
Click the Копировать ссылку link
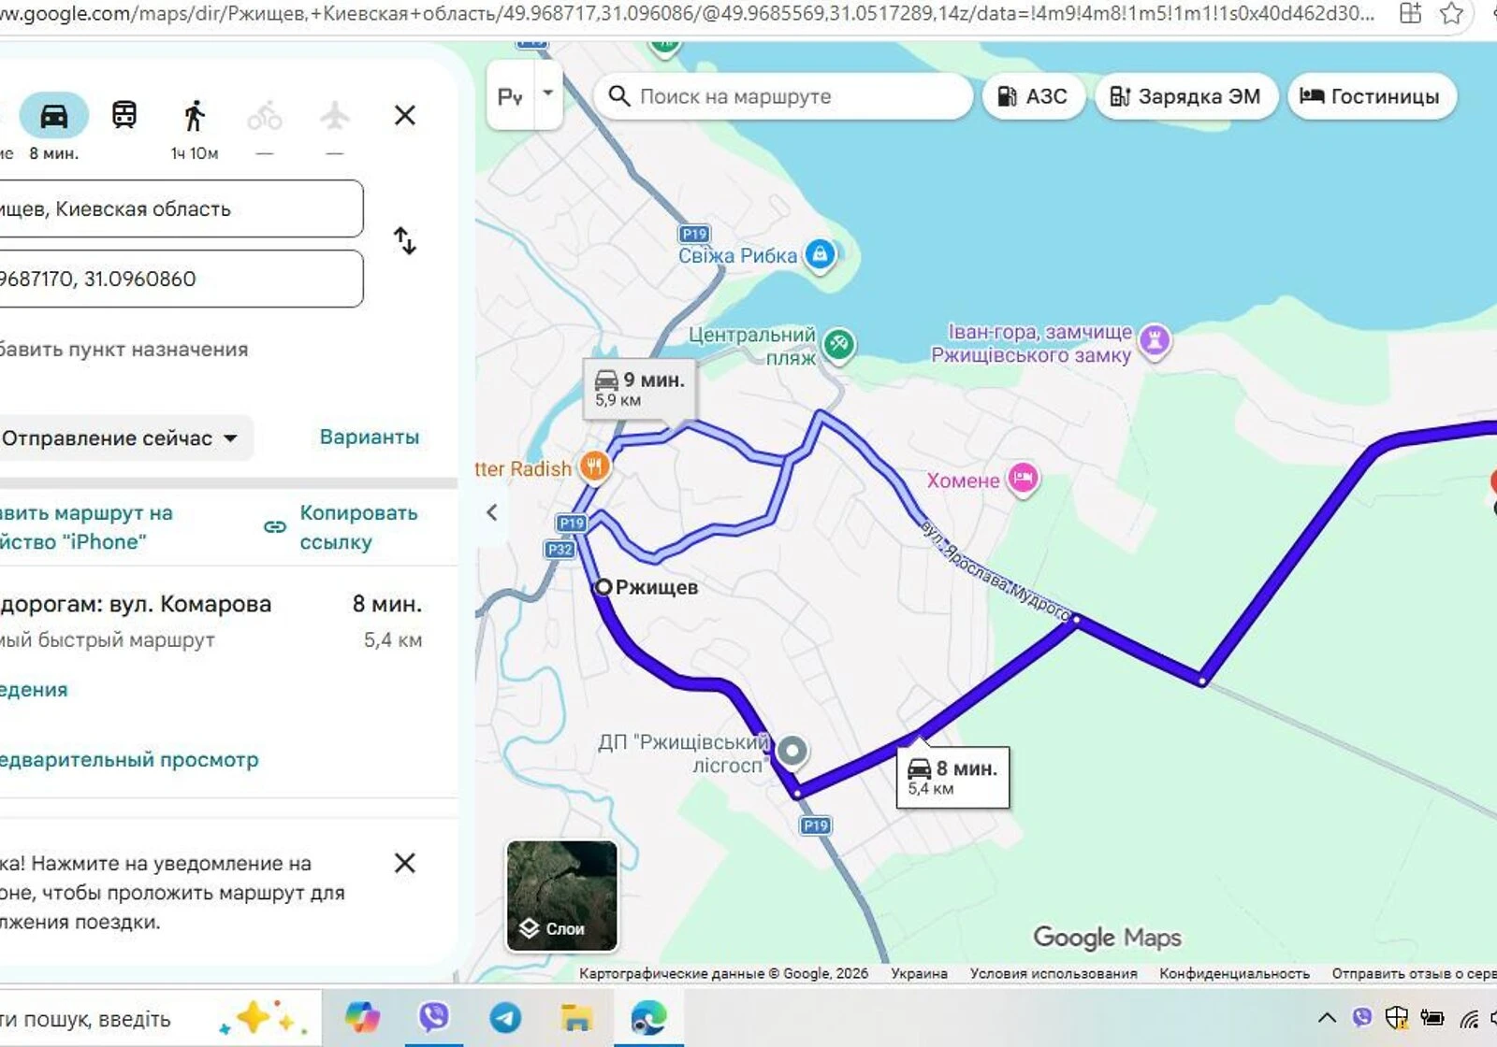(x=358, y=527)
